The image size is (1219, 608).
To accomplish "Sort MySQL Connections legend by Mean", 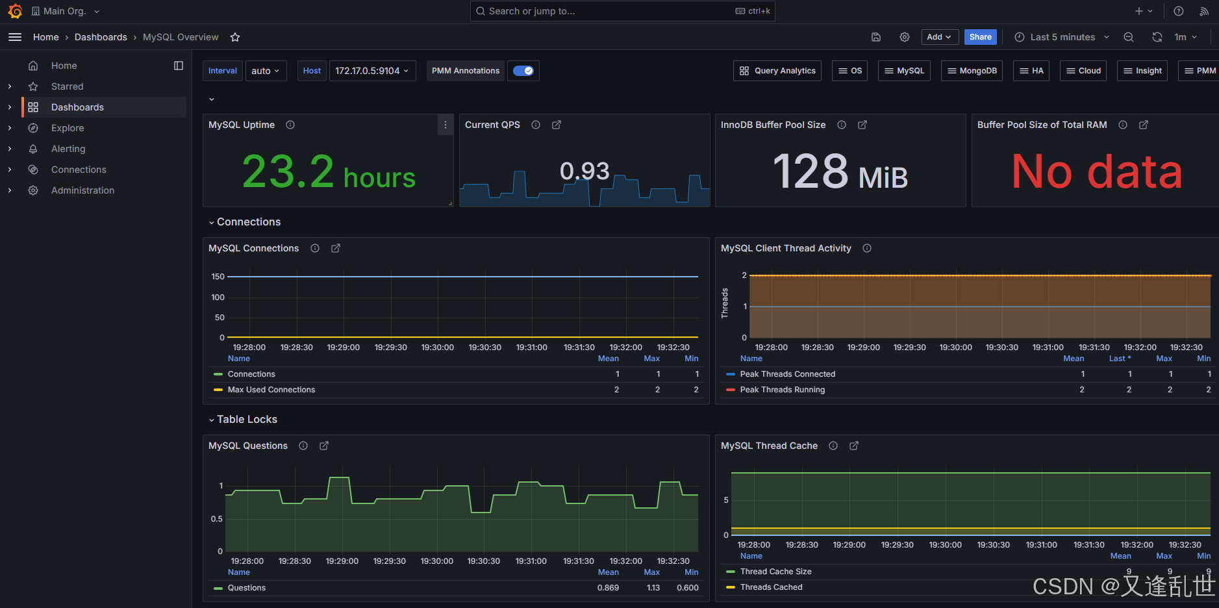I will click(608, 359).
